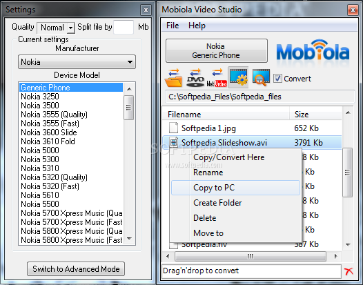363x285 pixels.
Task: Click the DVD convert icon
Action: 195,78
